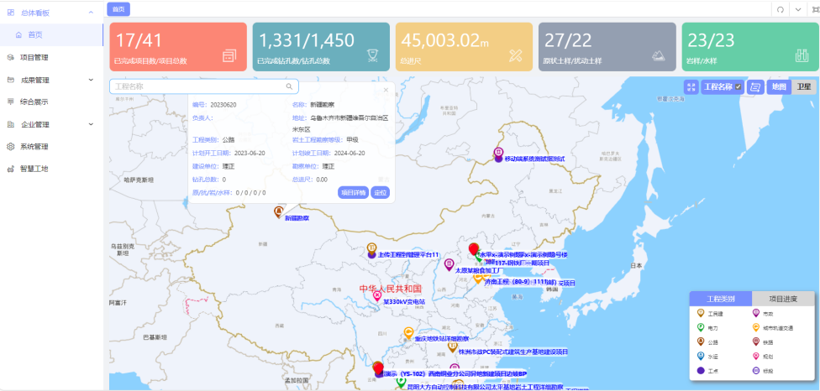Click the fullscreen map icon
The height and width of the screenshot is (391, 820).
[x=691, y=86]
